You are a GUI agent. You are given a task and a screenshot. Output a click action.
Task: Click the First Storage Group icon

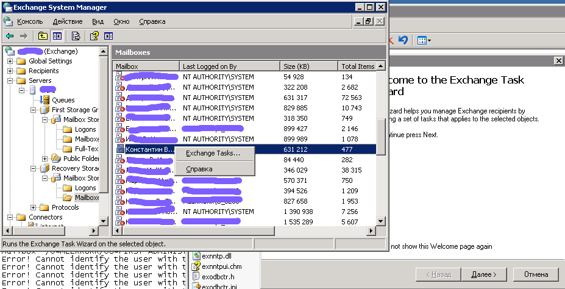tap(44, 110)
